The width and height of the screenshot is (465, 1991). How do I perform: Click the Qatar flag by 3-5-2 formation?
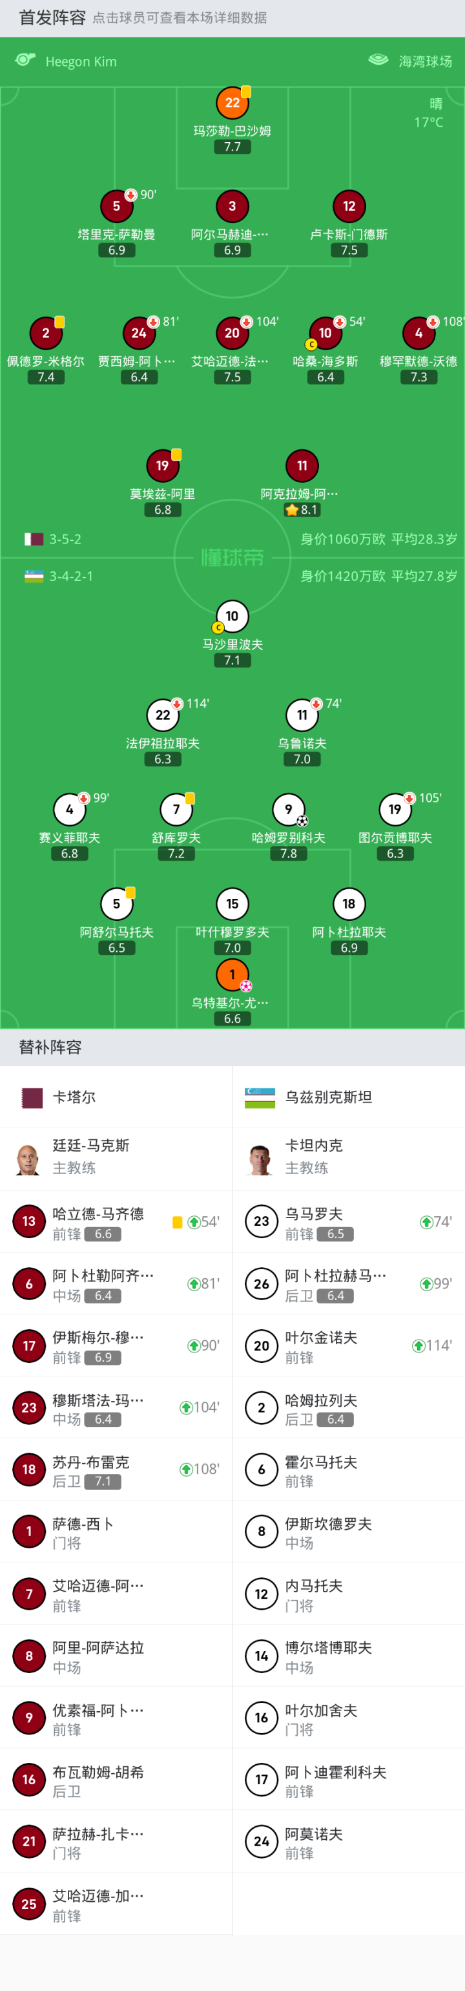point(34,539)
